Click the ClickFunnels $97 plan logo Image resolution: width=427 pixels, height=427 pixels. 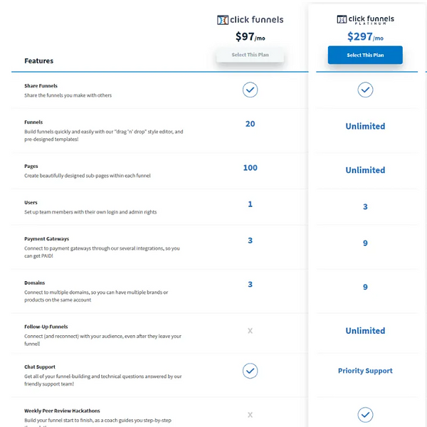250,20
